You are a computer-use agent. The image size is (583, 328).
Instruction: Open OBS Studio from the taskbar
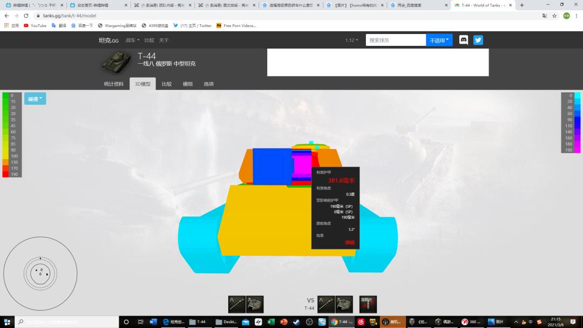click(309, 322)
